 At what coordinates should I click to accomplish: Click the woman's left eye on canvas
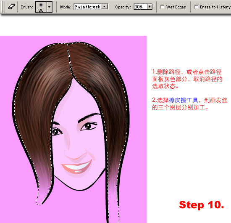pos(56,131)
